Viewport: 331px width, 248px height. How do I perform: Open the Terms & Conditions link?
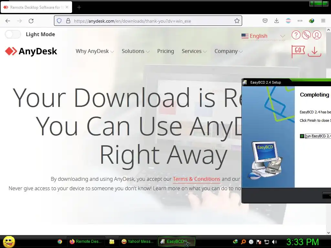(x=197, y=179)
